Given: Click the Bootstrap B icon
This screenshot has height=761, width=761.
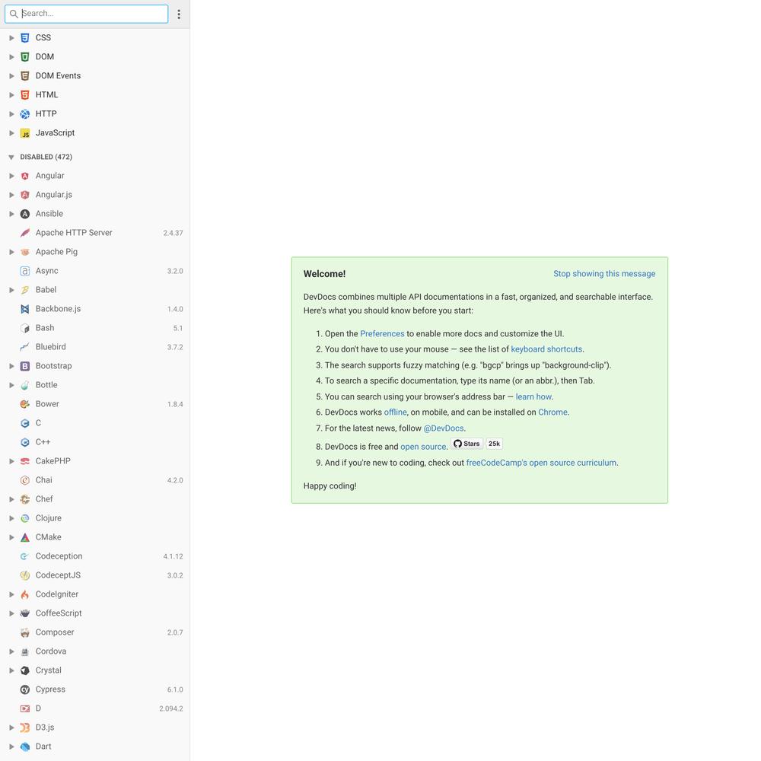Looking at the screenshot, I should 25,366.
